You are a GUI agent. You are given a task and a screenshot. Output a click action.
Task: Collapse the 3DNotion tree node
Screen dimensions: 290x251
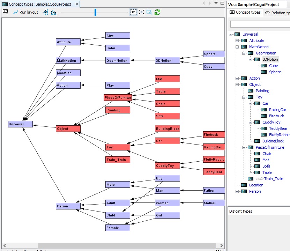[x=250, y=59]
